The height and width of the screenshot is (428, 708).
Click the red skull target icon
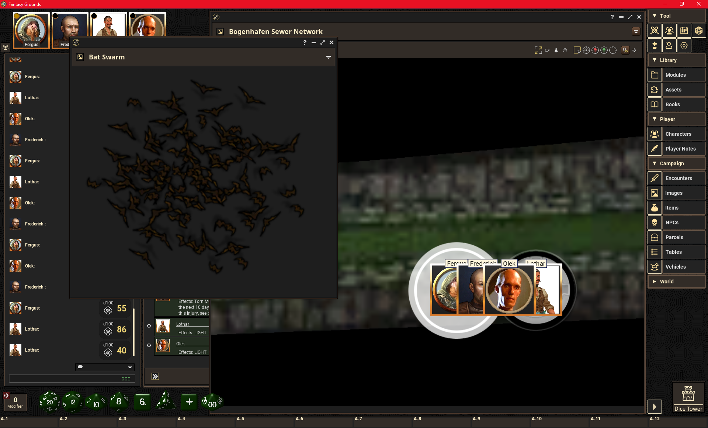point(595,50)
